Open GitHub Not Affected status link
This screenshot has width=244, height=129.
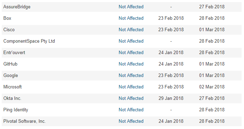[x=131, y=64]
